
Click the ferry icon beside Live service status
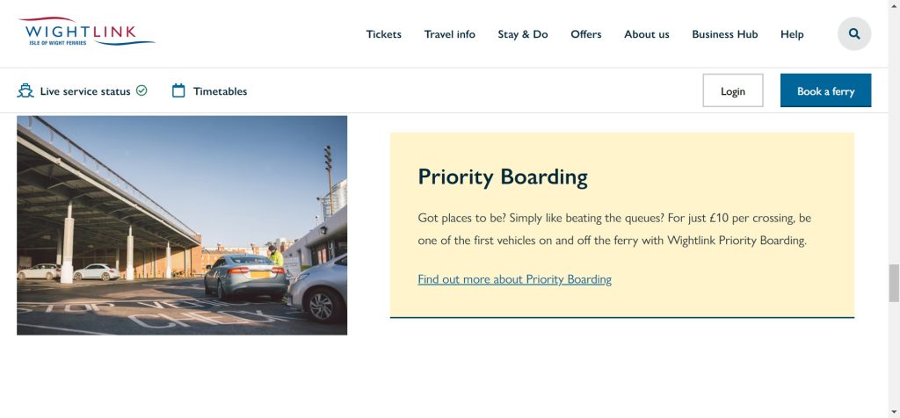click(25, 90)
